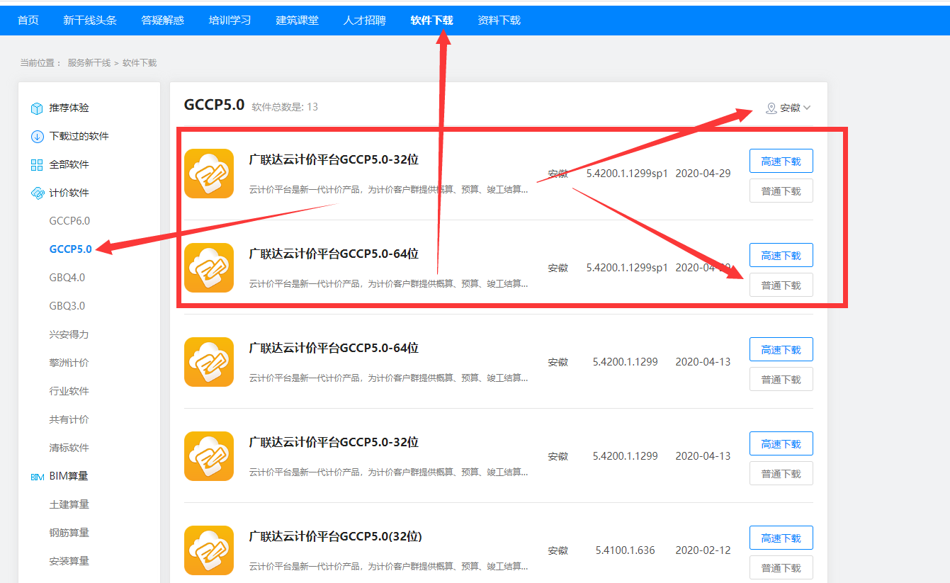Viewport: 950px width, 583px height.
Task: Select BIM算量 category in the sidebar
Action: click(x=69, y=476)
